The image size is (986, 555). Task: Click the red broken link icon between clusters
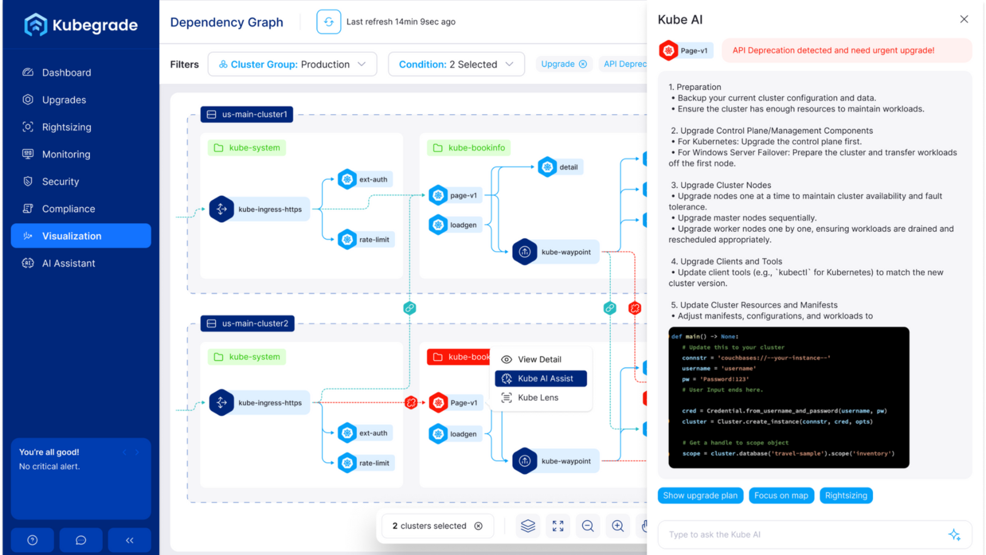point(634,308)
